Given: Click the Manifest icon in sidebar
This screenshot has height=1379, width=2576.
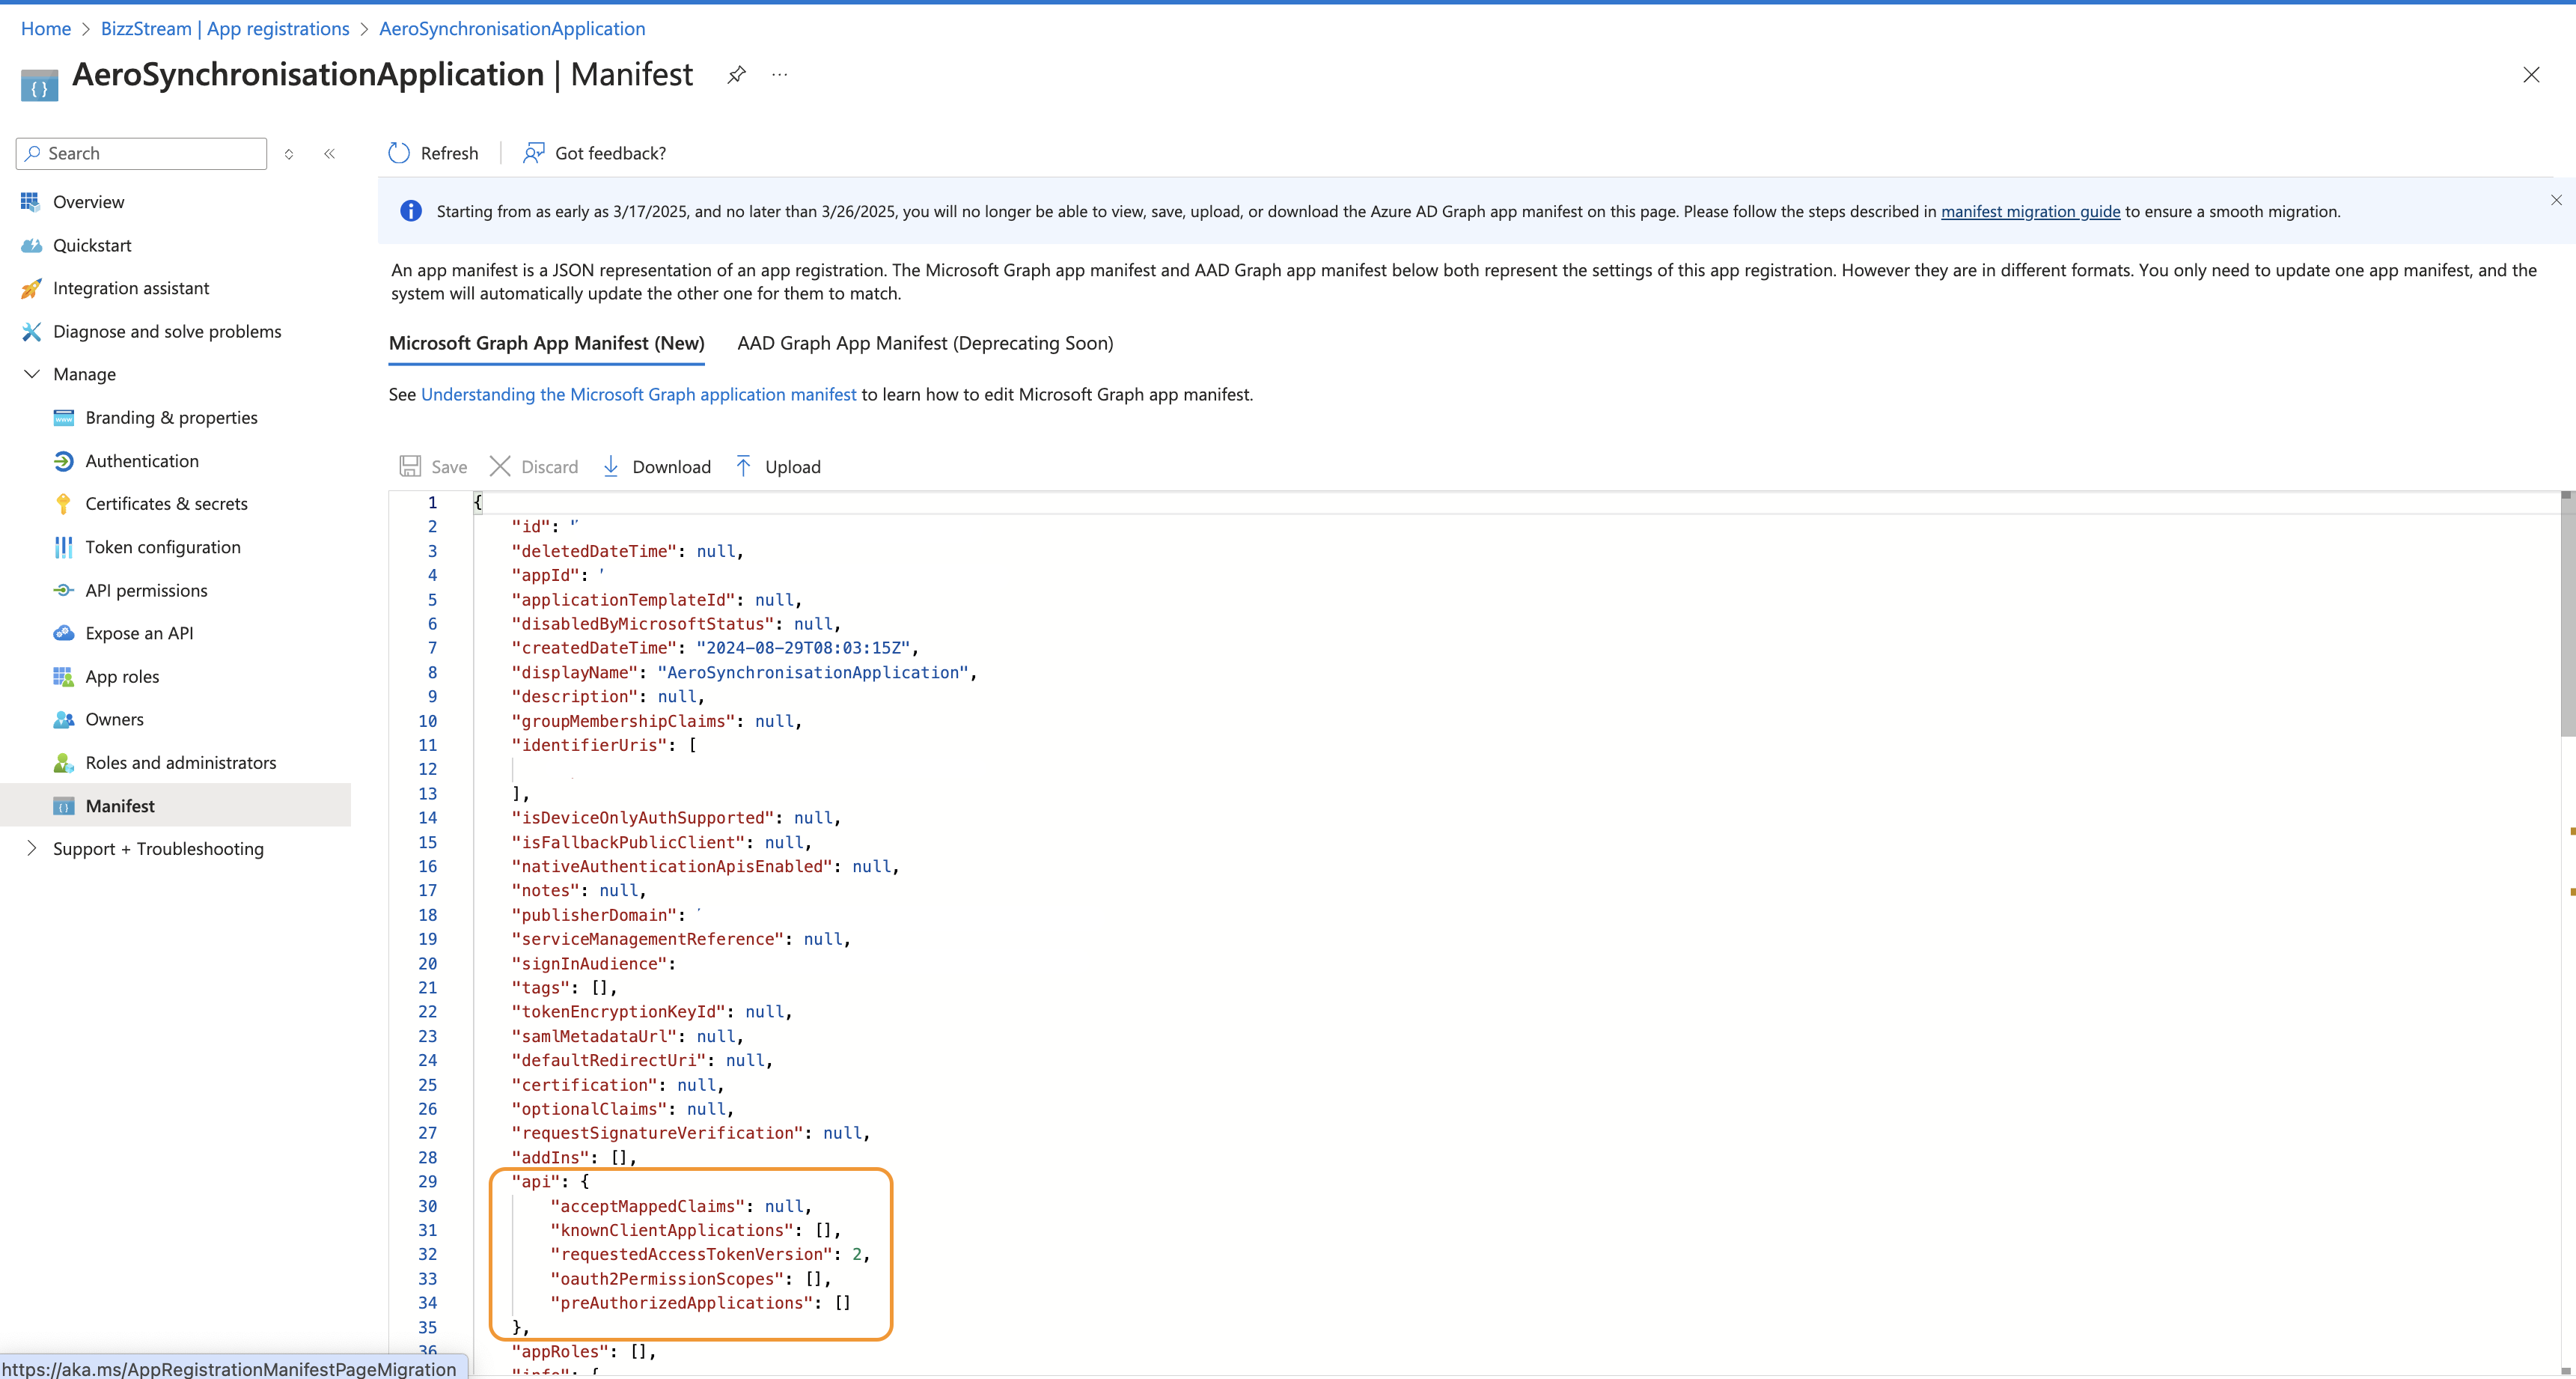Looking at the screenshot, I should coord(63,806).
